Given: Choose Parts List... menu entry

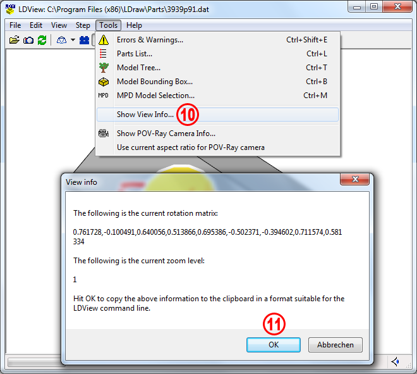Looking at the screenshot, I should click(217, 54).
